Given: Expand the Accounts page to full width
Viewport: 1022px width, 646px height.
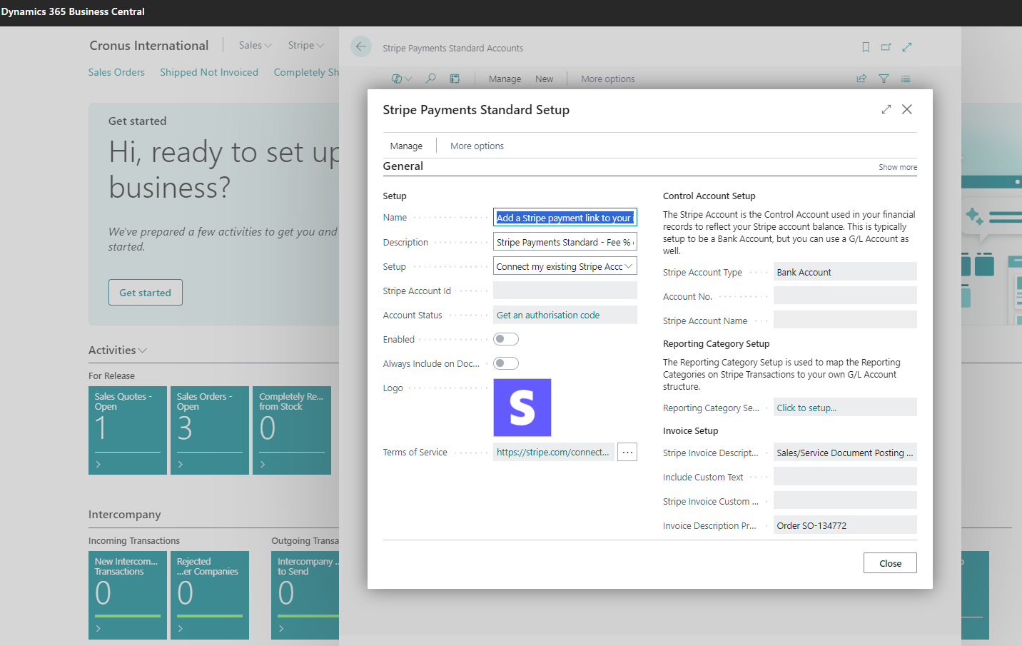Looking at the screenshot, I should pyautogui.click(x=907, y=47).
